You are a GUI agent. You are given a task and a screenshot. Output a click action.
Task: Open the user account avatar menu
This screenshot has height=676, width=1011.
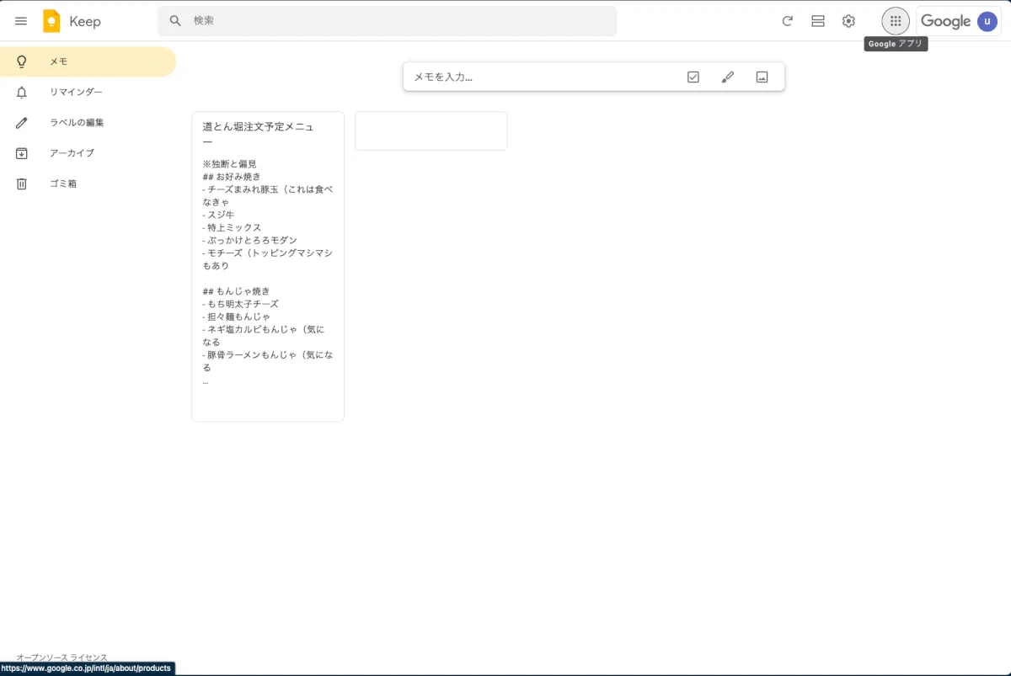click(987, 21)
